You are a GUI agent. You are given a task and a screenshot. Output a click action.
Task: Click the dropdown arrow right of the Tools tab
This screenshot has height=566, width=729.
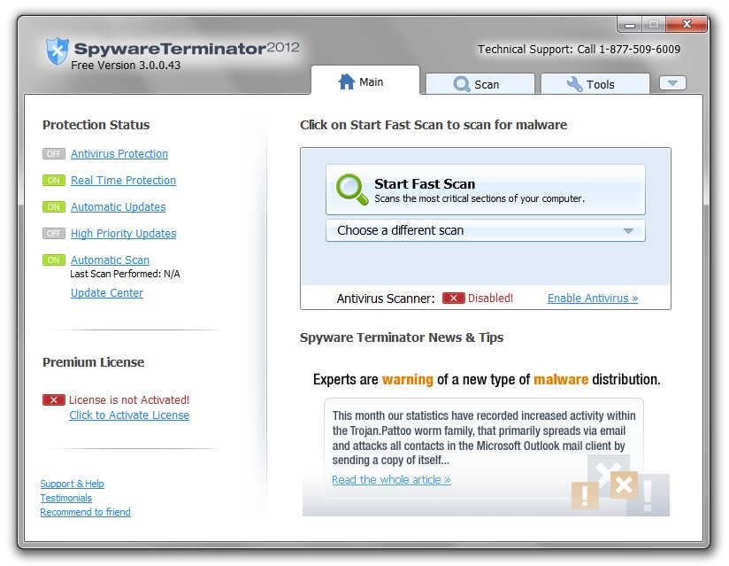coord(671,81)
